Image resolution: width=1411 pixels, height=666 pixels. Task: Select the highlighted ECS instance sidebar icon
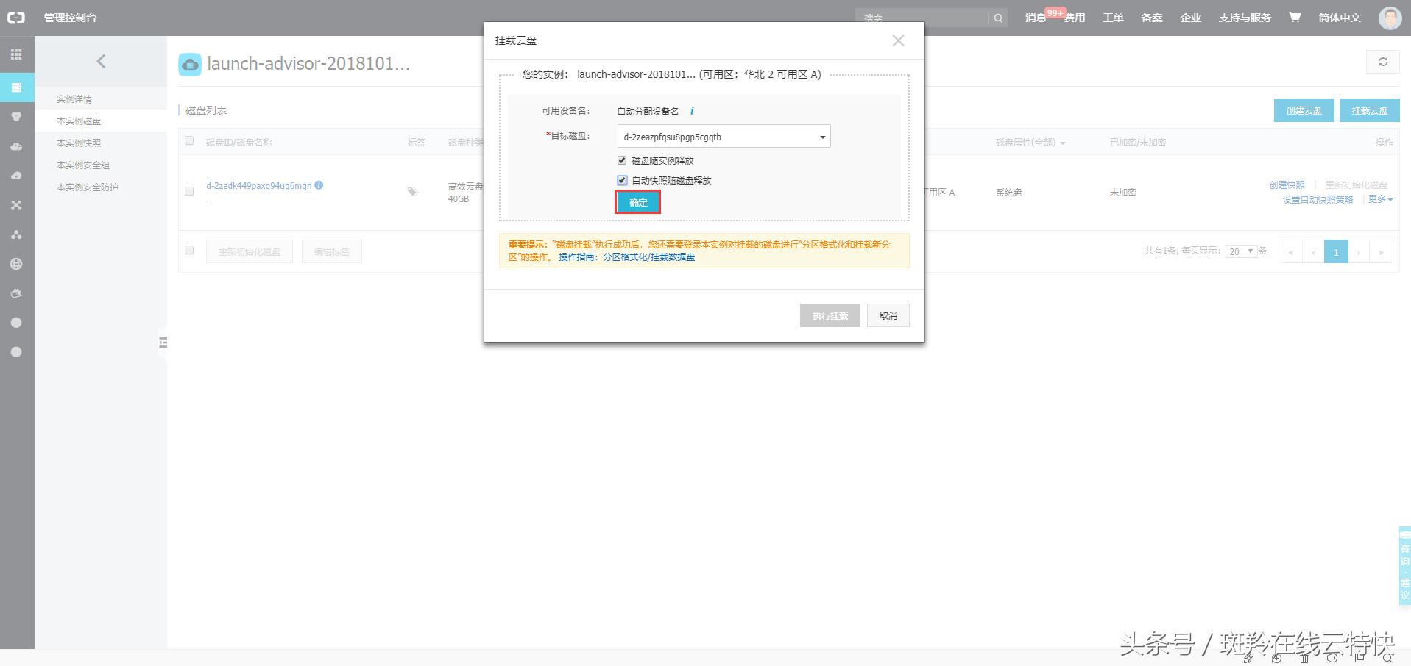tap(15, 87)
